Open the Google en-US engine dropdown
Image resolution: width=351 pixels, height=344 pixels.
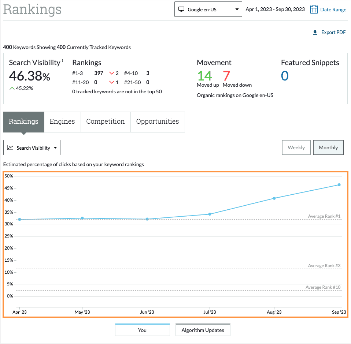(208, 10)
